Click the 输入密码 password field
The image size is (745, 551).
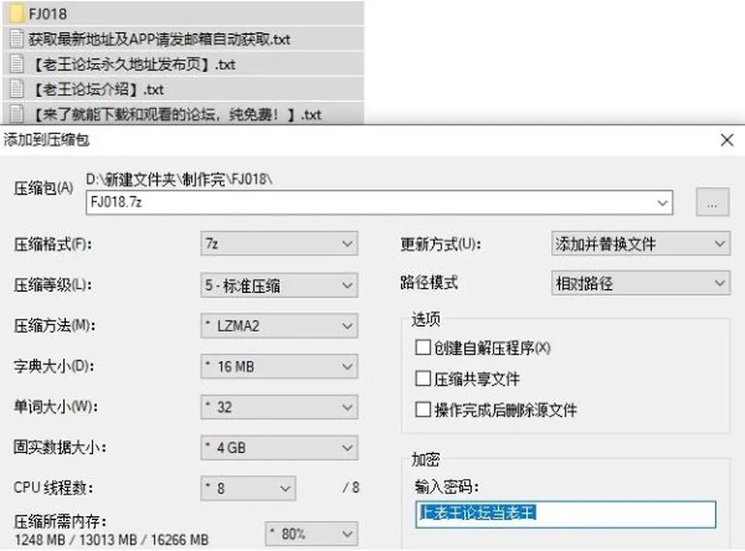pos(566,514)
